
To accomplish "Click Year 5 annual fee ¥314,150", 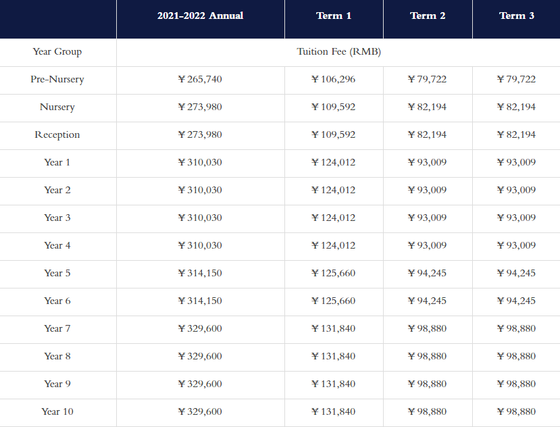I will (x=200, y=273).
